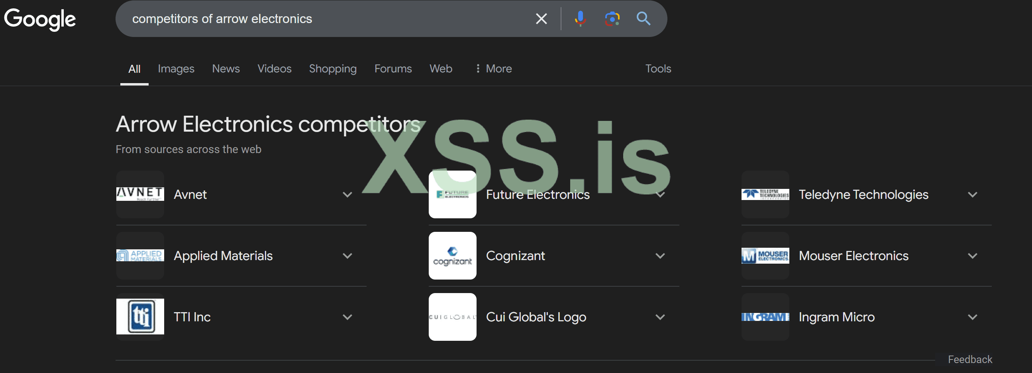Click the search magnifier icon
Screen dimensions: 1032x373
point(644,18)
